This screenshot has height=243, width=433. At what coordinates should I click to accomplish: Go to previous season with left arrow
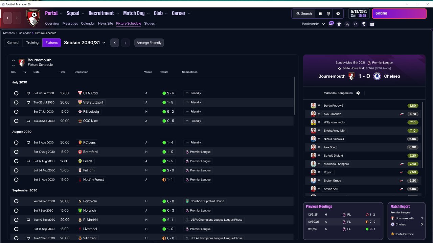pos(115,43)
